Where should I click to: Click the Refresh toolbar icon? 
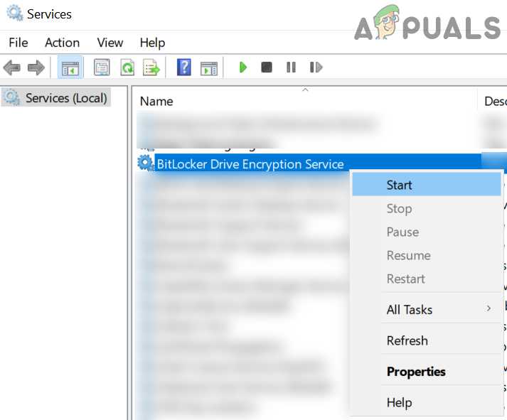[x=127, y=68]
